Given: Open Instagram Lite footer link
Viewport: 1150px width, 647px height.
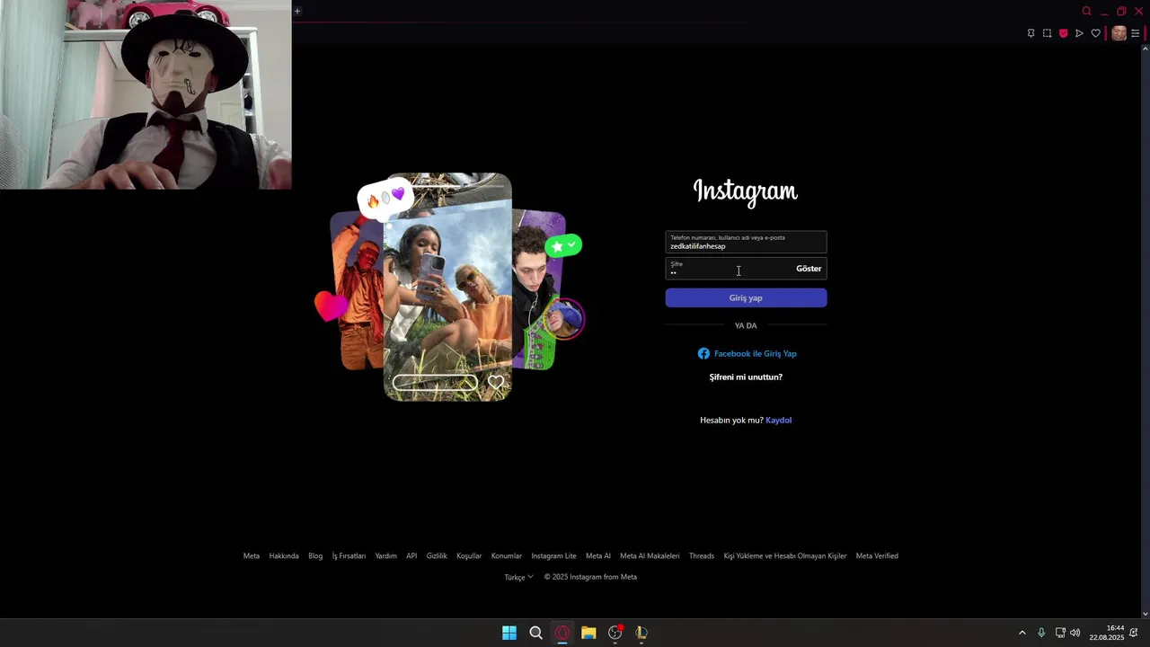Looking at the screenshot, I should point(553,555).
